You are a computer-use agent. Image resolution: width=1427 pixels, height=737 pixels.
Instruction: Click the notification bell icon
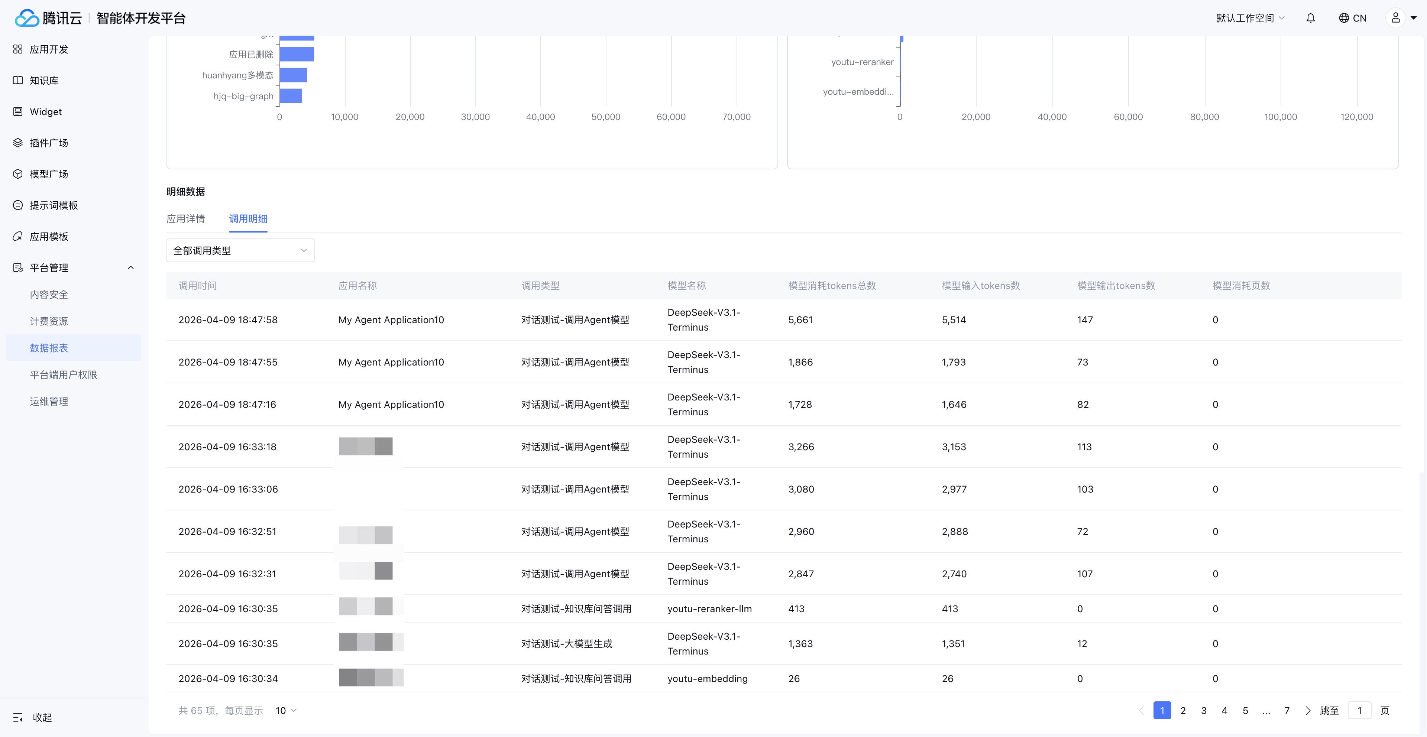tap(1310, 18)
